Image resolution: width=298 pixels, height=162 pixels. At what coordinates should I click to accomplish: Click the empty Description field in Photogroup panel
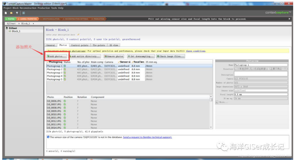pyautogui.click(x=261, y=74)
